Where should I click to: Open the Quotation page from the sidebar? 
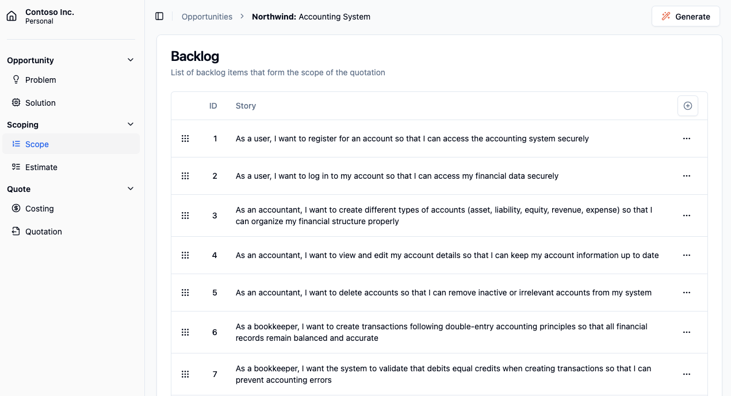point(44,232)
